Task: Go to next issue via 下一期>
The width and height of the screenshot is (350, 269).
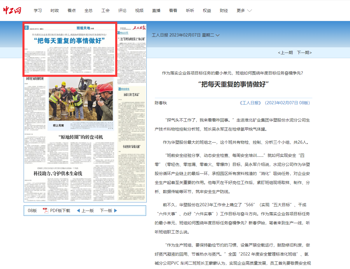Action: pos(304,53)
